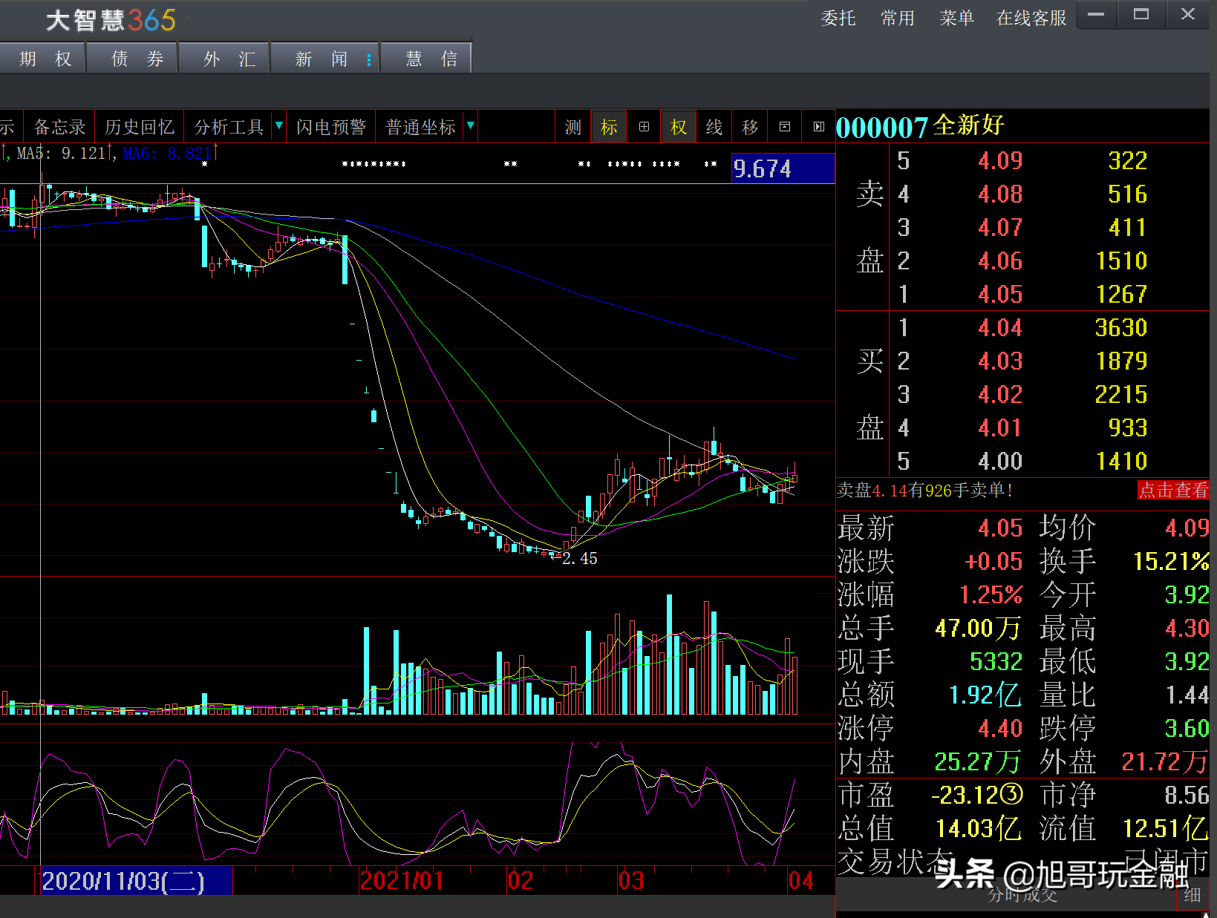1217x918 pixels.
Task: Click the 最新 latest price 4.05
Action: tap(1000, 528)
